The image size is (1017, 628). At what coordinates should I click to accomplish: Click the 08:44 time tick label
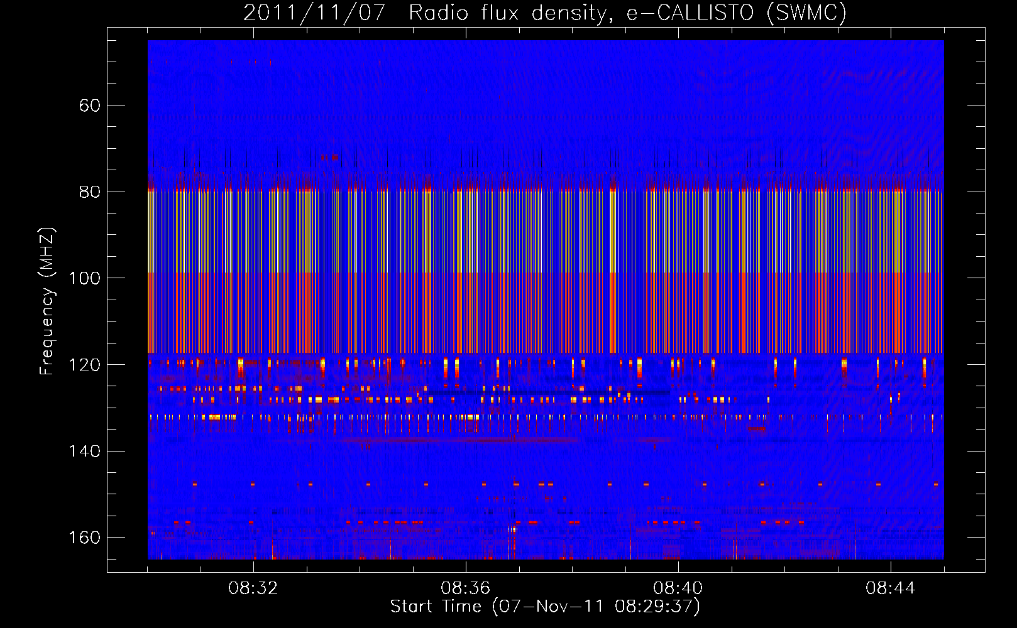click(891, 588)
